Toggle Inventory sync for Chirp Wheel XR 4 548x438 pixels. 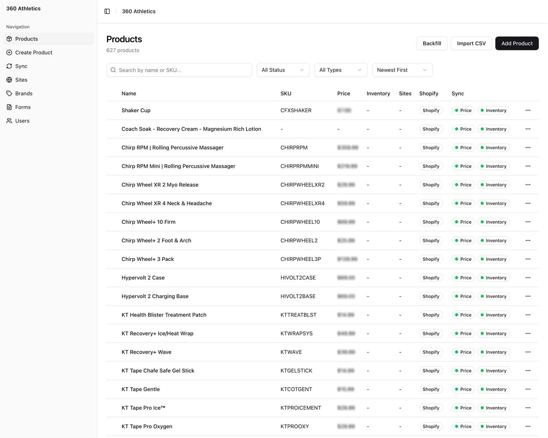pos(493,203)
